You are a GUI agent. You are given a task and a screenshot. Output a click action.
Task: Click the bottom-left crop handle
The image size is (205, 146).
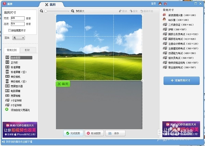click(56, 81)
